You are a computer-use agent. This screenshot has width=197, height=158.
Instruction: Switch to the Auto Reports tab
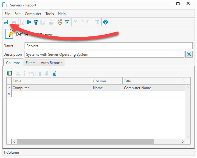(x=51, y=62)
